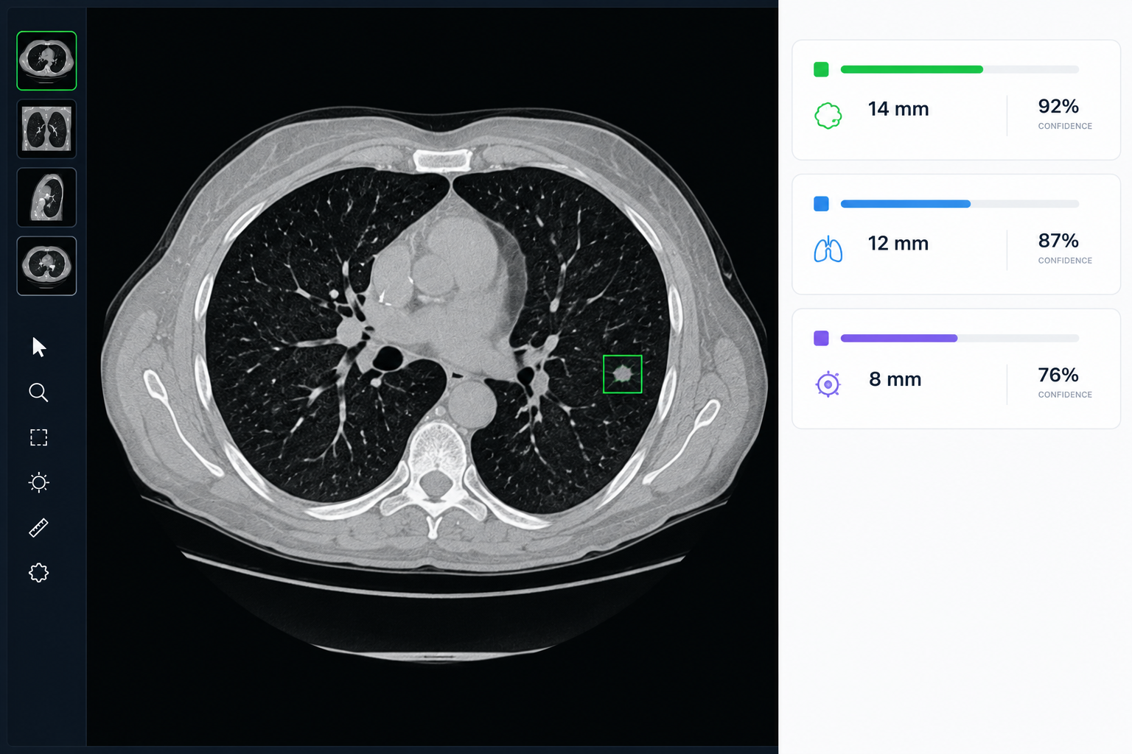The image size is (1132, 754).
Task: Click the purple target lesion icon
Action: 828,384
